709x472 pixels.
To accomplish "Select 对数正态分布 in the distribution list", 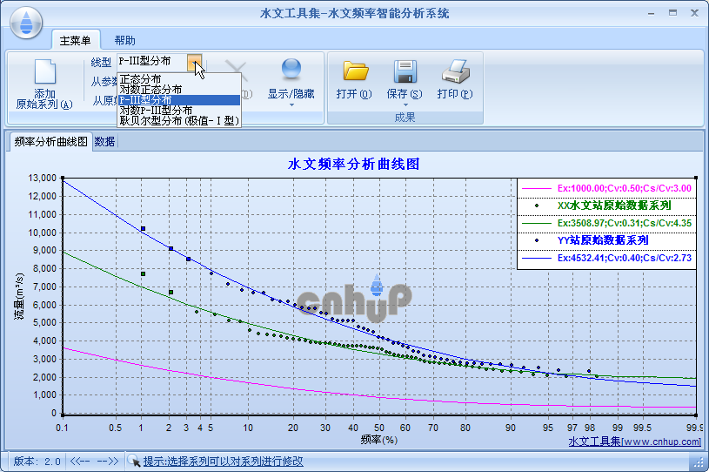I will [x=150, y=90].
